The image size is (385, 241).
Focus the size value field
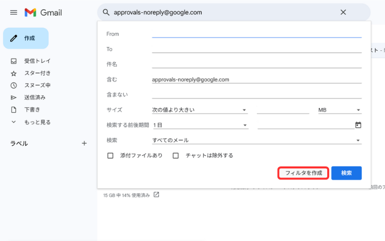[x=283, y=110]
